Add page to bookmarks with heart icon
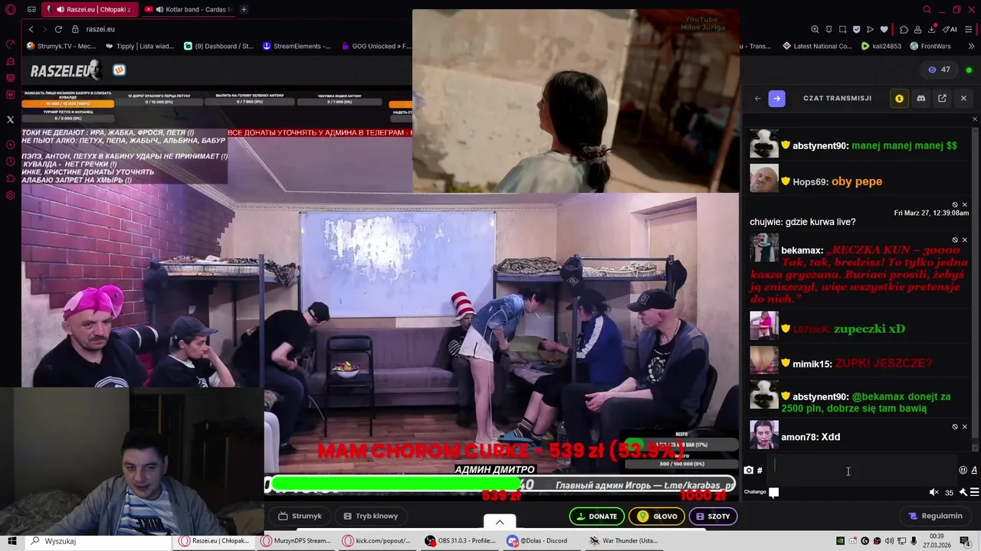Viewport: 981px width, 551px height. (884, 29)
